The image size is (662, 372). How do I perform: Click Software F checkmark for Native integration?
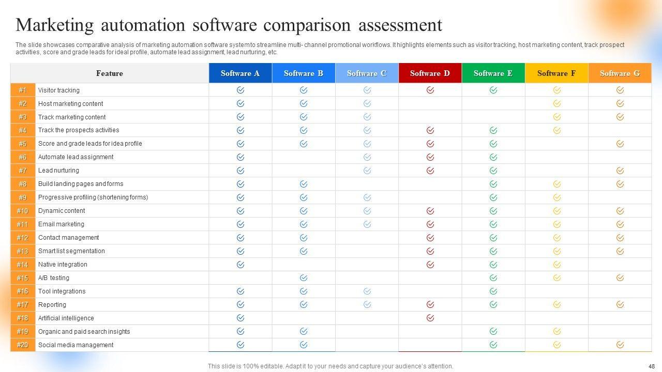556,265
